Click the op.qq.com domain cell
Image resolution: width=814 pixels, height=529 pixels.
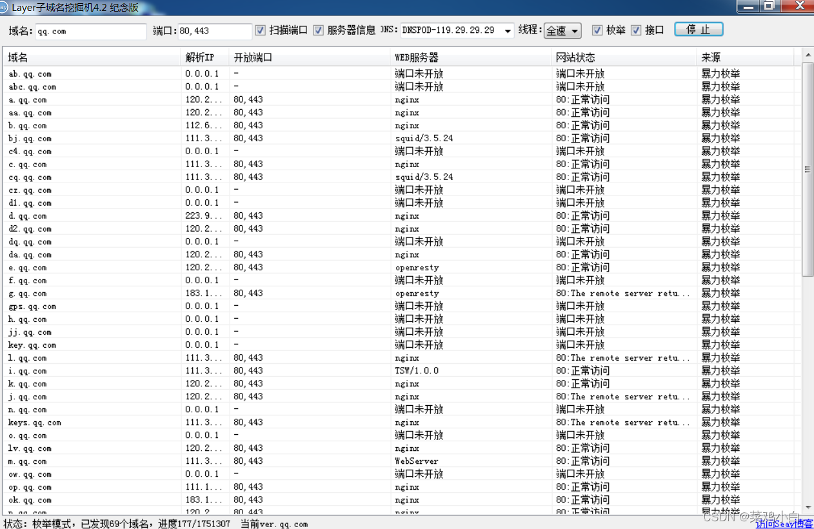[30, 487]
